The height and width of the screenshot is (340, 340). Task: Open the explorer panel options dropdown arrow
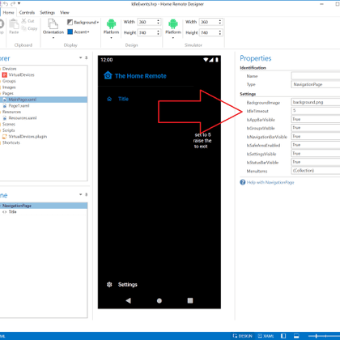click(x=80, y=57)
